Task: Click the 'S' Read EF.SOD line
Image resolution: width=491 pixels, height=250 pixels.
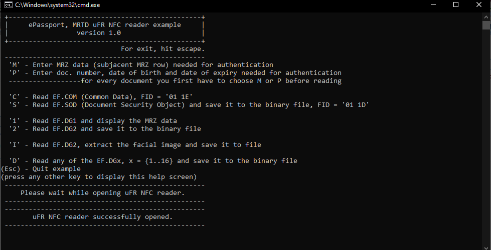Action: pos(189,105)
